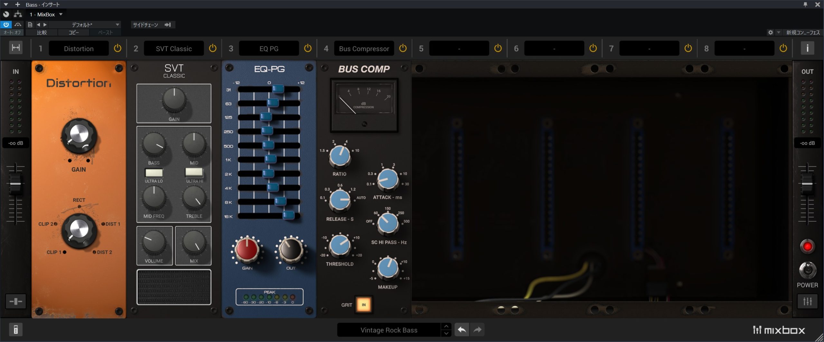Open the plugin routing icon
This screenshot has height=342, width=824.
[18, 14]
